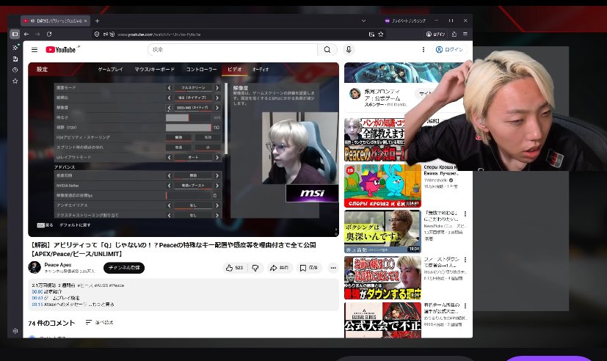The width and height of the screenshot is (607, 361).
Task: Open the history clock icon in left sidebar
Action: pyautogui.click(x=15, y=70)
